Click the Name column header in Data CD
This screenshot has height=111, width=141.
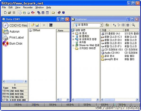(x=63, y=30)
